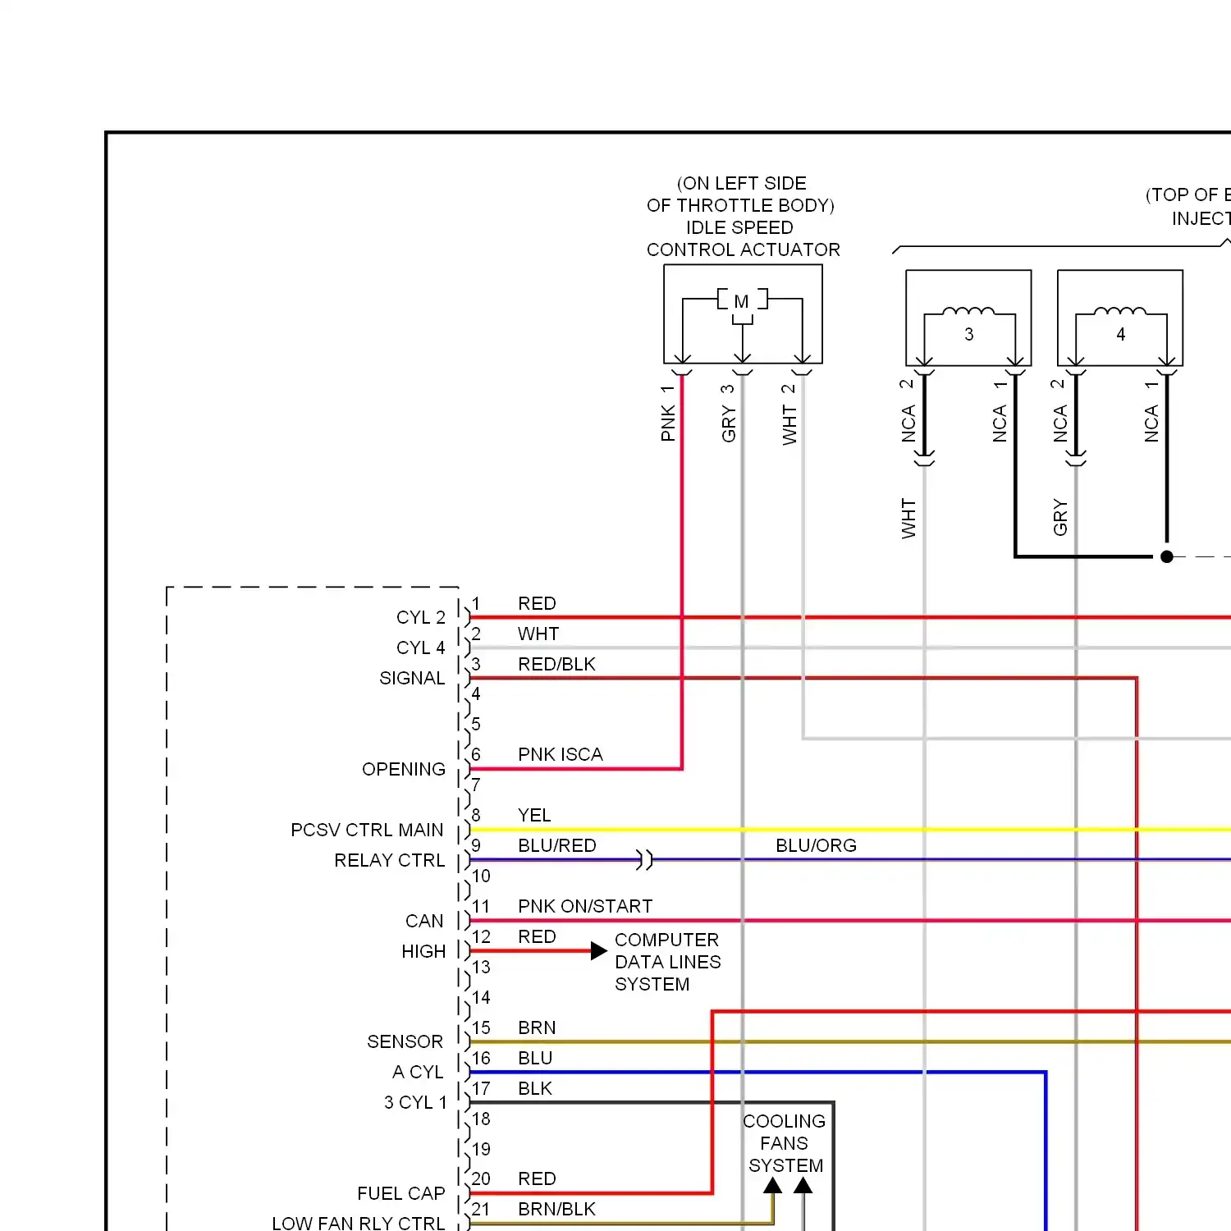Click the vertical 'WHT' label below injector 3
Screen dimensions: 1231x1231
(908, 518)
